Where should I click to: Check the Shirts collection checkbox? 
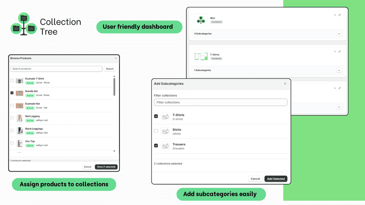click(x=156, y=131)
